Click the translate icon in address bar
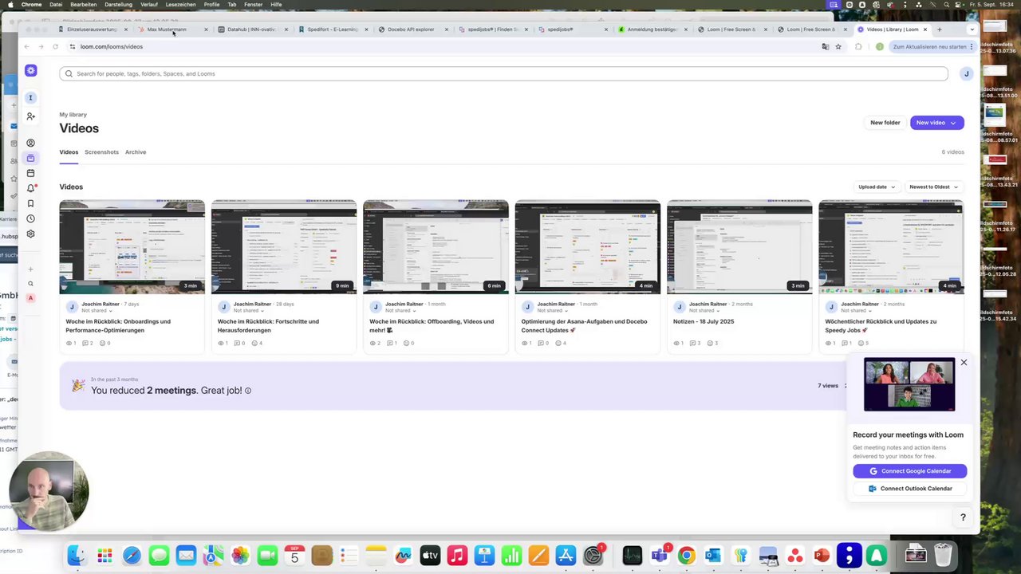The image size is (1021, 574). [825, 46]
